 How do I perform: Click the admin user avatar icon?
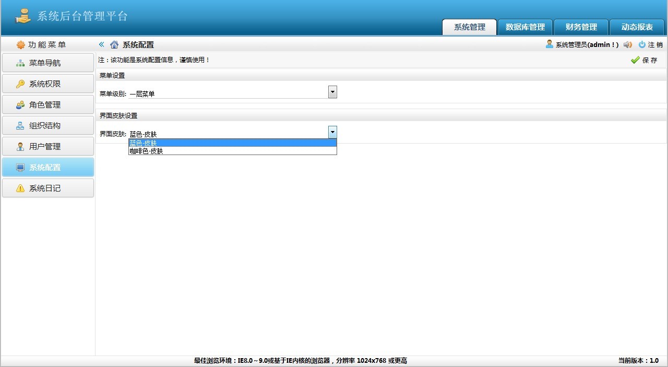pos(550,44)
